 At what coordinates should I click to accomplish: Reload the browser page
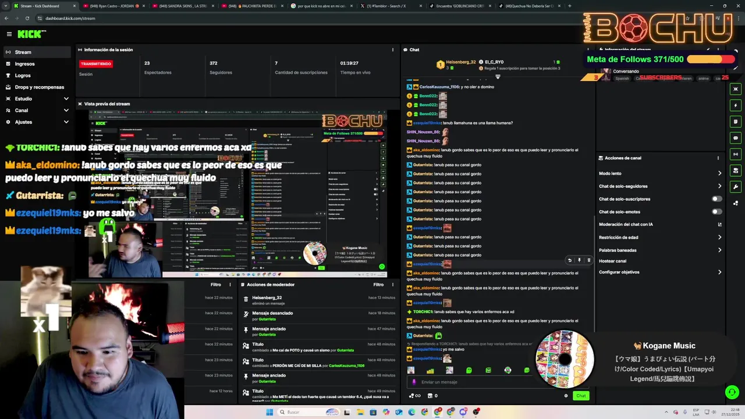pyautogui.click(x=27, y=18)
